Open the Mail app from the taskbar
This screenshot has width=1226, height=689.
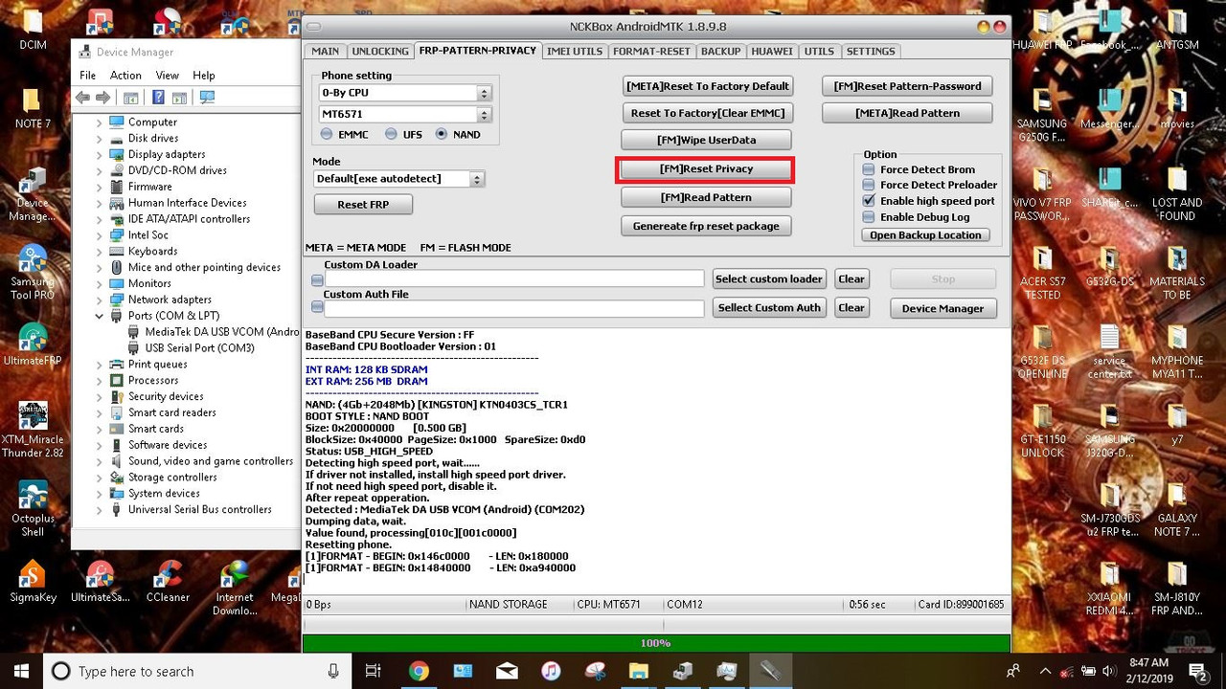click(507, 671)
